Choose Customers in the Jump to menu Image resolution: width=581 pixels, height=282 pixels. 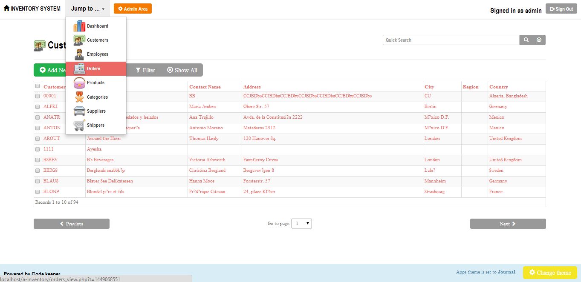tap(96, 40)
